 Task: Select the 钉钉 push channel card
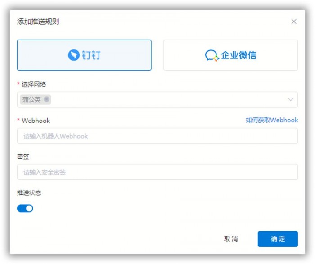tap(84, 55)
